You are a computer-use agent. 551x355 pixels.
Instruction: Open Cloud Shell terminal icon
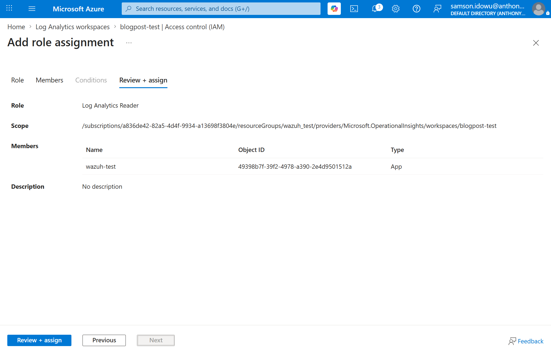click(354, 9)
